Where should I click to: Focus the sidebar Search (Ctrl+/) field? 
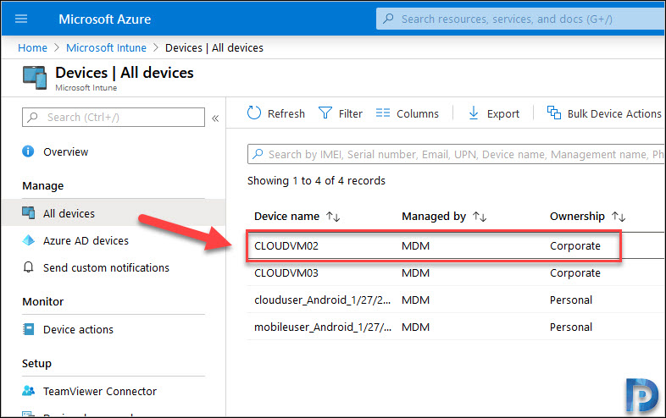tap(114, 117)
